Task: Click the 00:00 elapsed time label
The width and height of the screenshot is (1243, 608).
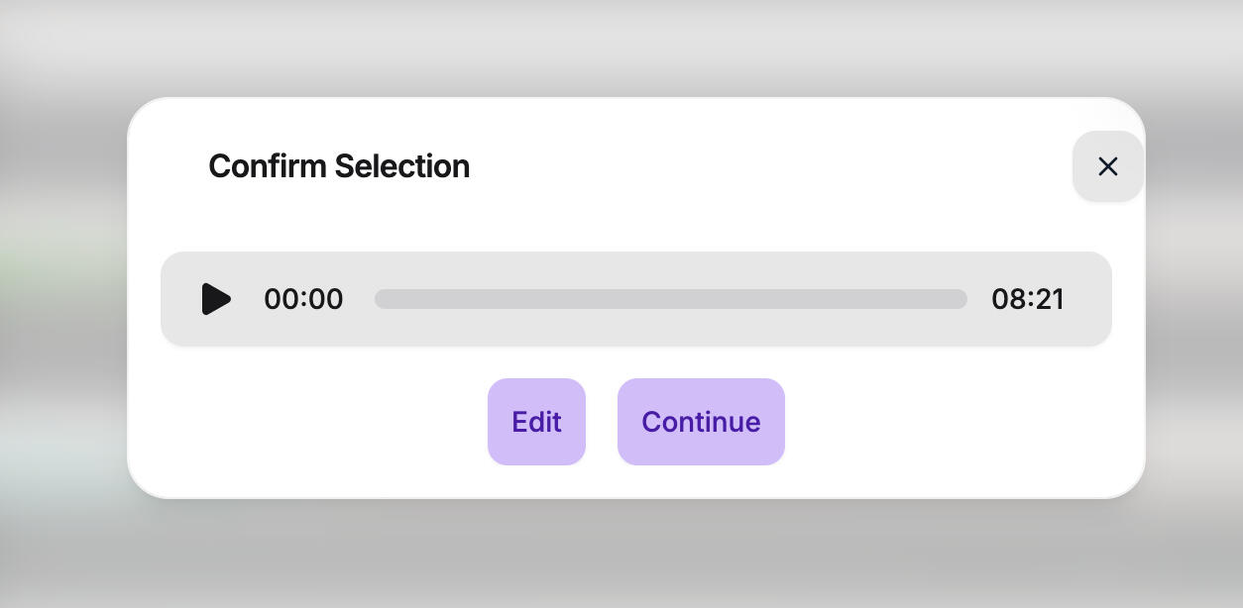Action: pos(303,299)
